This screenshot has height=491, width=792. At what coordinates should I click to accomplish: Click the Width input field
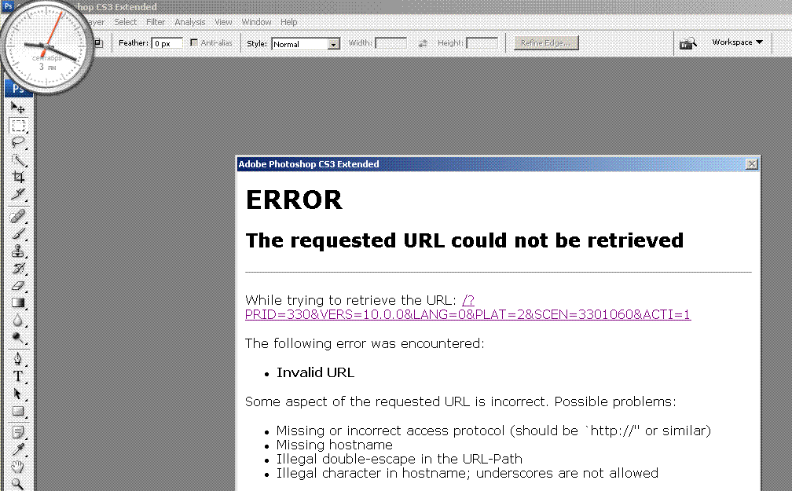click(391, 43)
